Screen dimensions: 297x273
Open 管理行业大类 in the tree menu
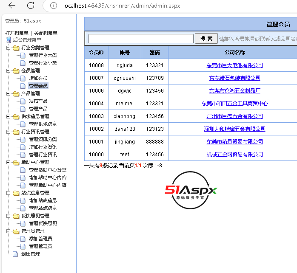tap(43, 55)
